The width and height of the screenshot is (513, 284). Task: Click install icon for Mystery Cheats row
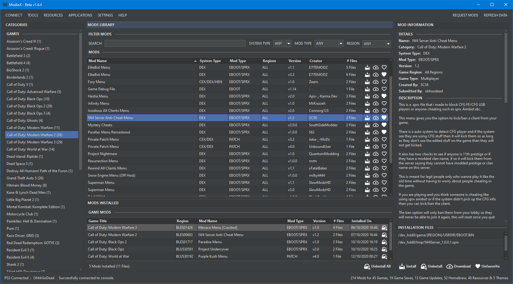(367, 125)
